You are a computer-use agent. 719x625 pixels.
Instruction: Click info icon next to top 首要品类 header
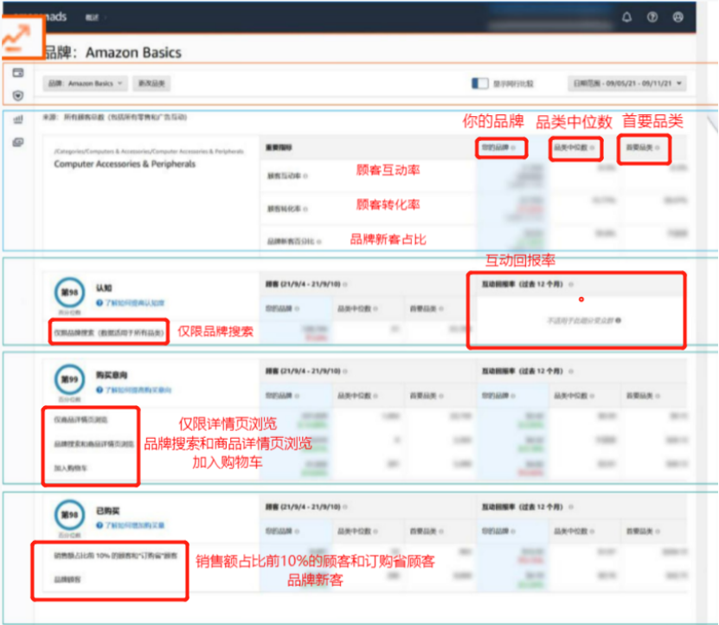tap(657, 148)
